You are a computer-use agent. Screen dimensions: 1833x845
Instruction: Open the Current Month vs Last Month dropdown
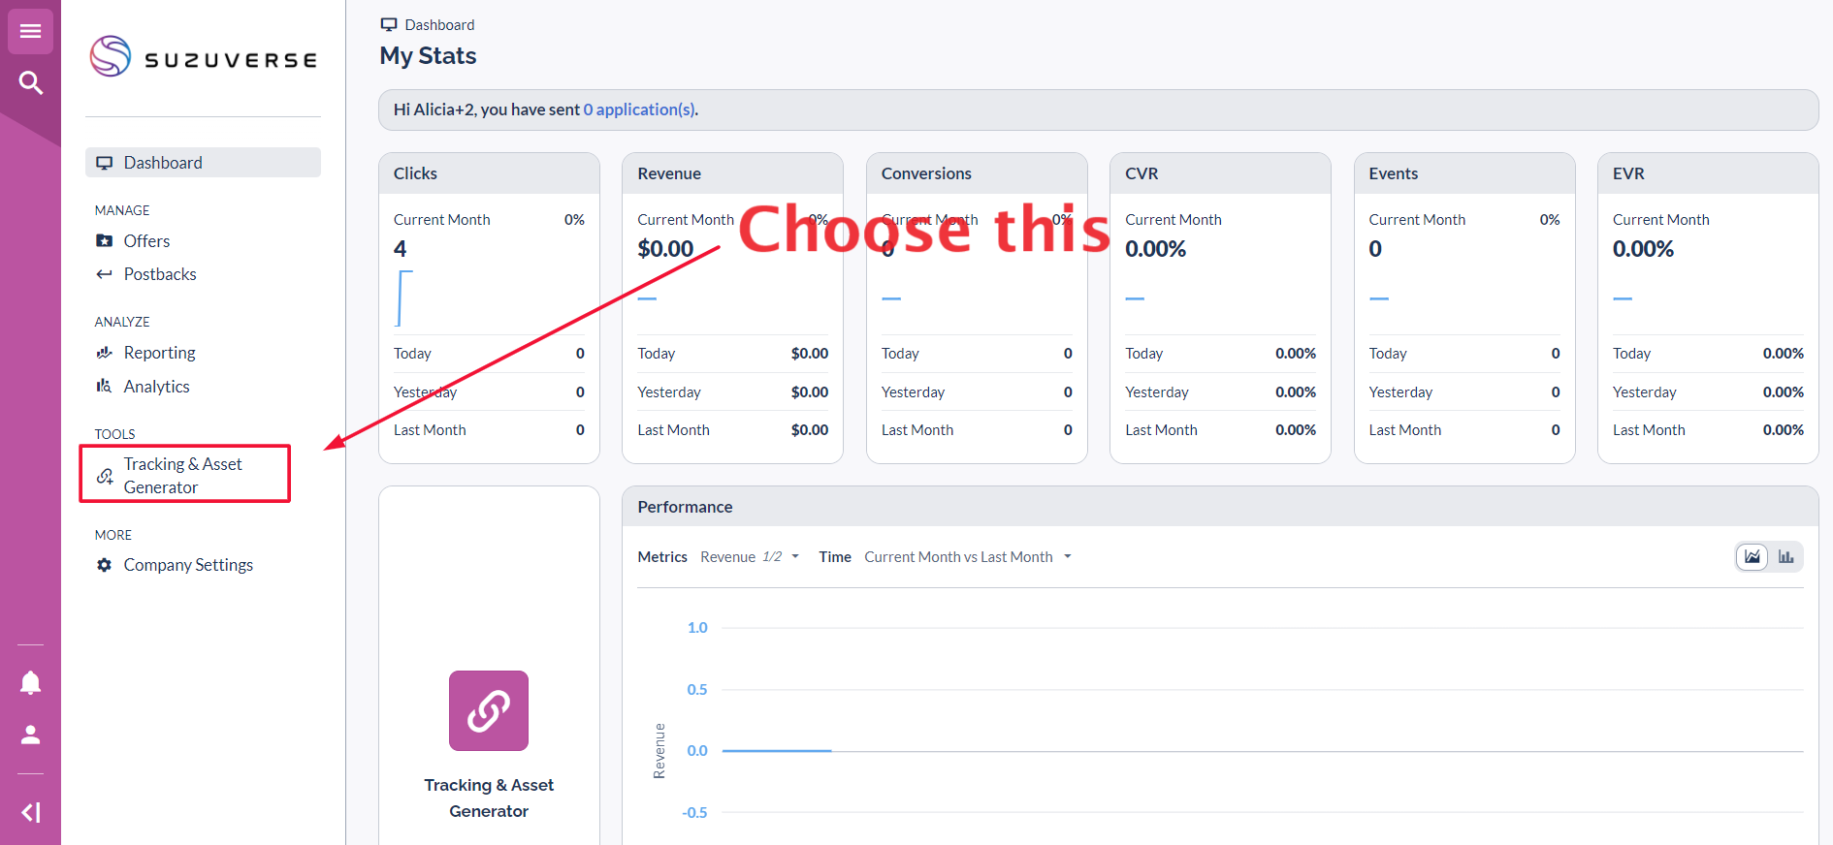[x=968, y=557]
